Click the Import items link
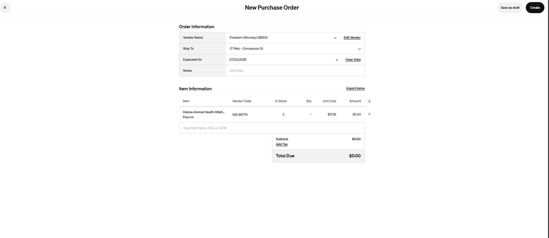This screenshot has height=238, width=549. (x=356, y=88)
